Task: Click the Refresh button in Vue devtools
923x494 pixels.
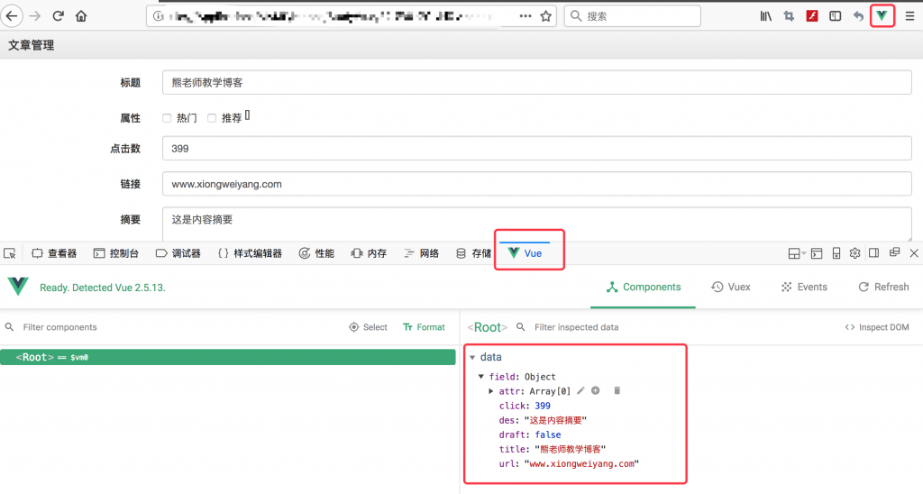Action: (x=882, y=287)
